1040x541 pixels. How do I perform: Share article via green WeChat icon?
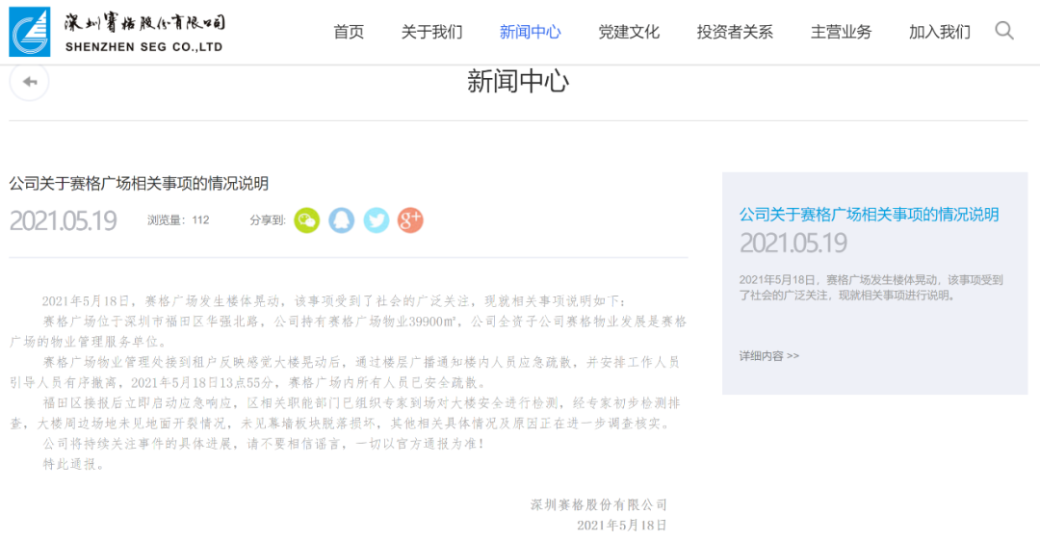[306, 220]
